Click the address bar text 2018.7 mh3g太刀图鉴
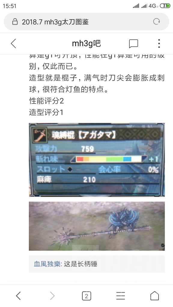Viewport: 173px width, 307px height. (x=55, y=22)
